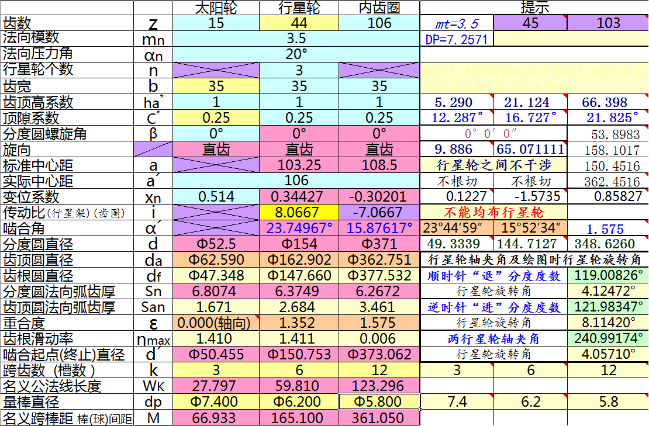Viewport: 649px width, 426px height.
Task: Select the 太阳轮 column header
Action: click(216, 8)
